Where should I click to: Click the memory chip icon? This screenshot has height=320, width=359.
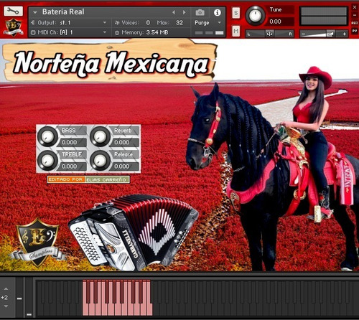(117, 32)
